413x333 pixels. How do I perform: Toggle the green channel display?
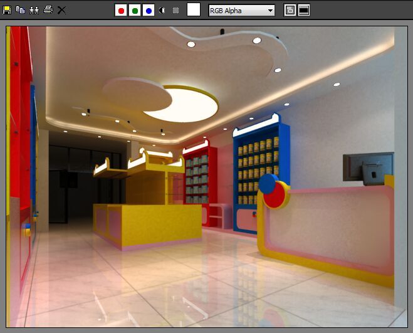point(135,10)
